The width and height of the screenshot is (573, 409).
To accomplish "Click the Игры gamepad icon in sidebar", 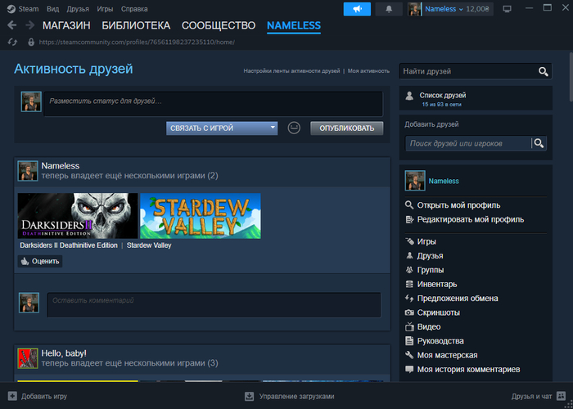I will pos(409,241).
